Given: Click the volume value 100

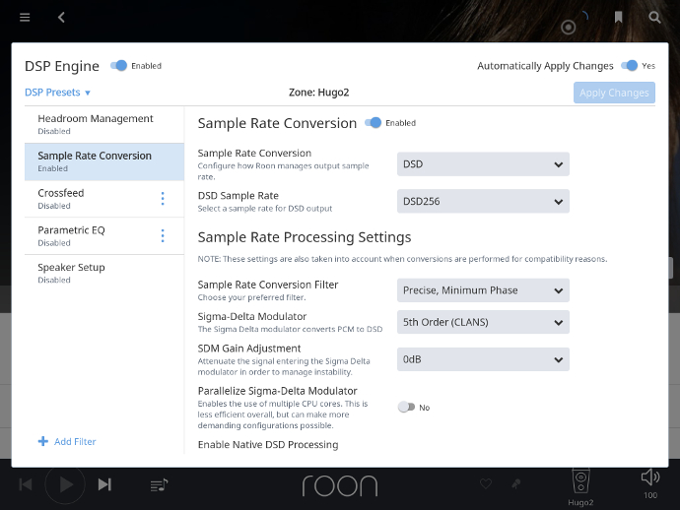Looking at the screenshot, I should coord(650,495).
